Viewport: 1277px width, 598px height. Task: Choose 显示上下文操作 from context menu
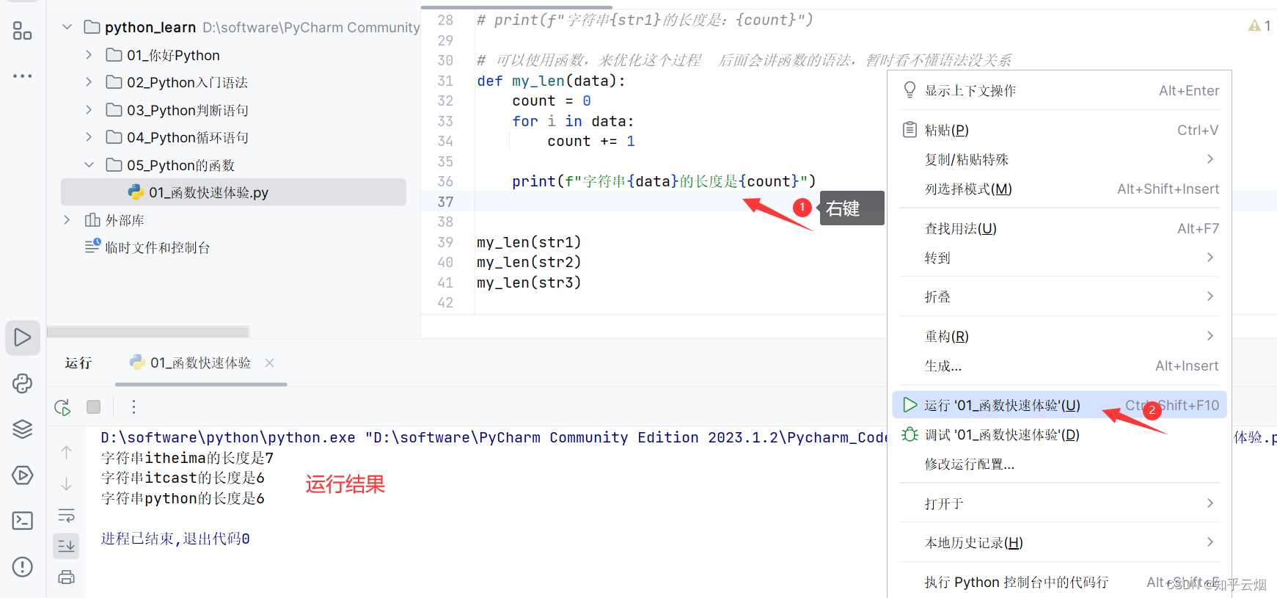(1059, 90)
